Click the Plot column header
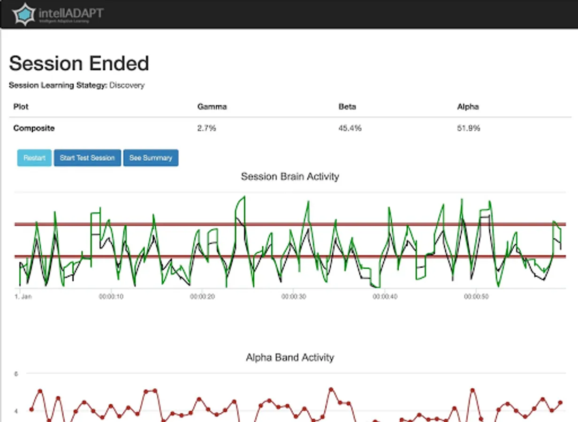The height and width of the screenshot is (422, 578). [21, 106]
